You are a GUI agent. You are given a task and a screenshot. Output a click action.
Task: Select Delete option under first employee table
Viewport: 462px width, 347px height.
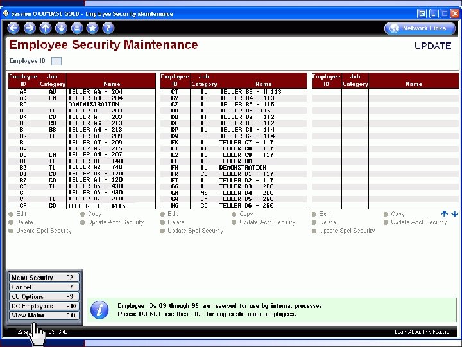21,222
